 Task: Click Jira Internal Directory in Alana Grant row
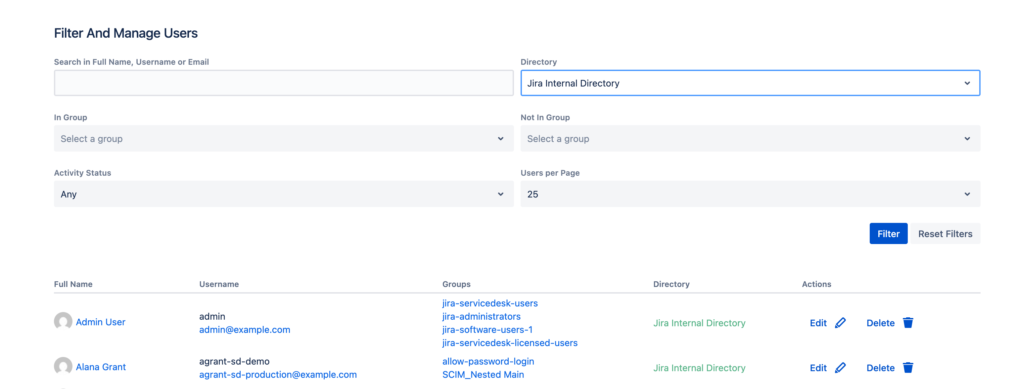[x=699, y=368]
